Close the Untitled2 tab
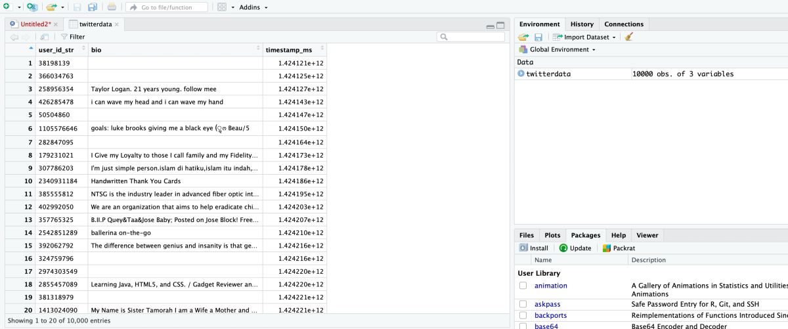788x329 pixels. click(57, 24)
